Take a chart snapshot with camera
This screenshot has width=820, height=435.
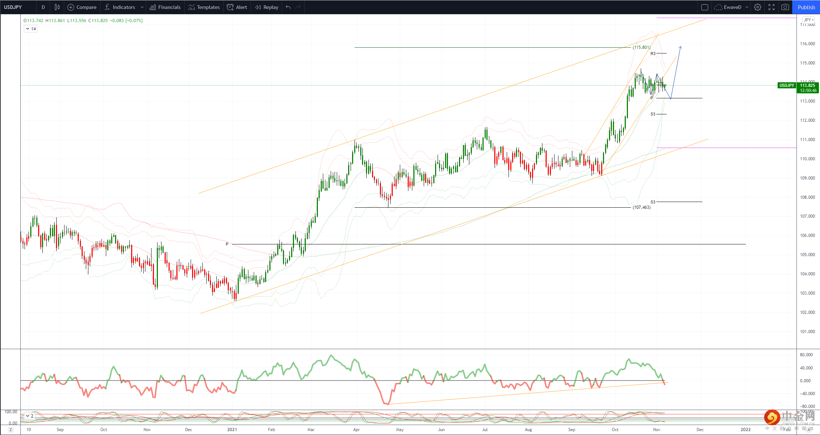tap(785, 7)
